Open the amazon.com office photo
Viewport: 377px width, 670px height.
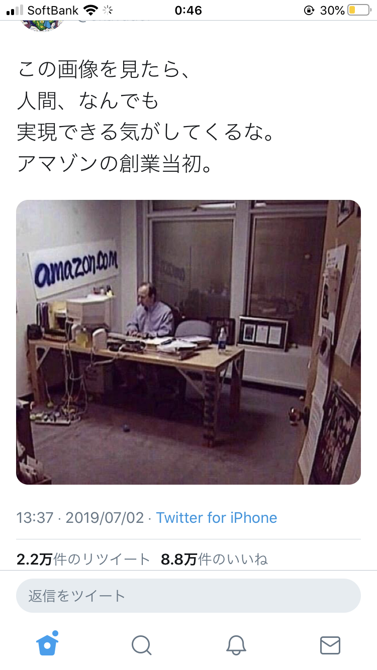[189, 342]
